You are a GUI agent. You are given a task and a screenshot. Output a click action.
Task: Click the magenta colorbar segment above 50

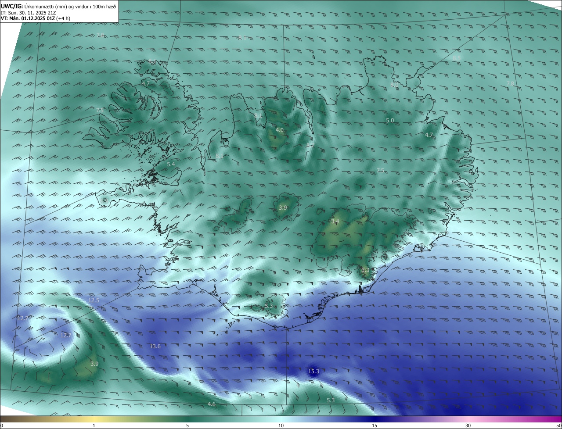pyautogui.click(x=558, y=419)
